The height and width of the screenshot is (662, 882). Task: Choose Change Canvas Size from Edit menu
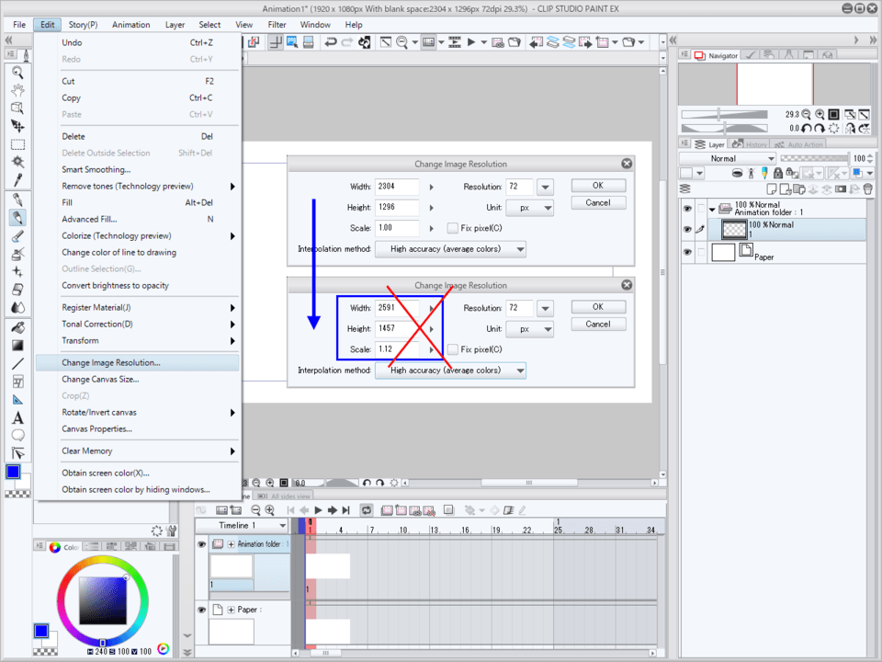[100, 379]
